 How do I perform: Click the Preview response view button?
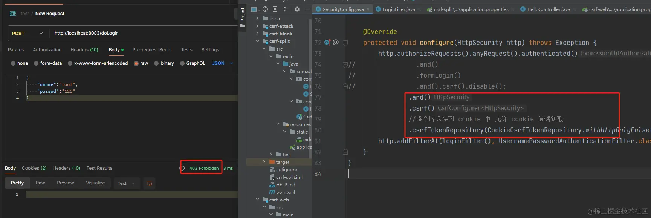pos(66,183)
